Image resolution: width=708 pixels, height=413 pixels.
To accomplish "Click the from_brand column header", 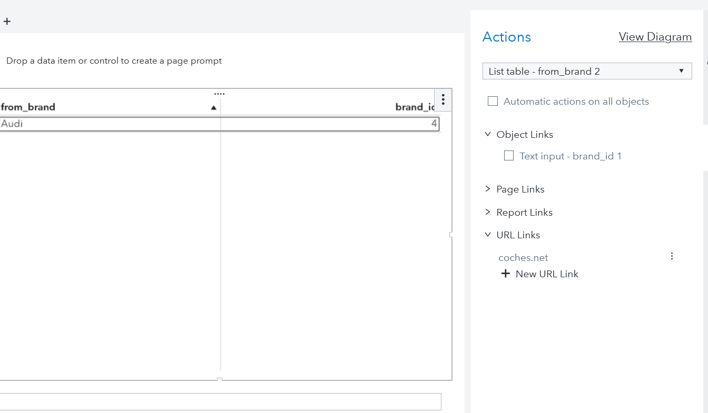I will [x=28, y=107].
